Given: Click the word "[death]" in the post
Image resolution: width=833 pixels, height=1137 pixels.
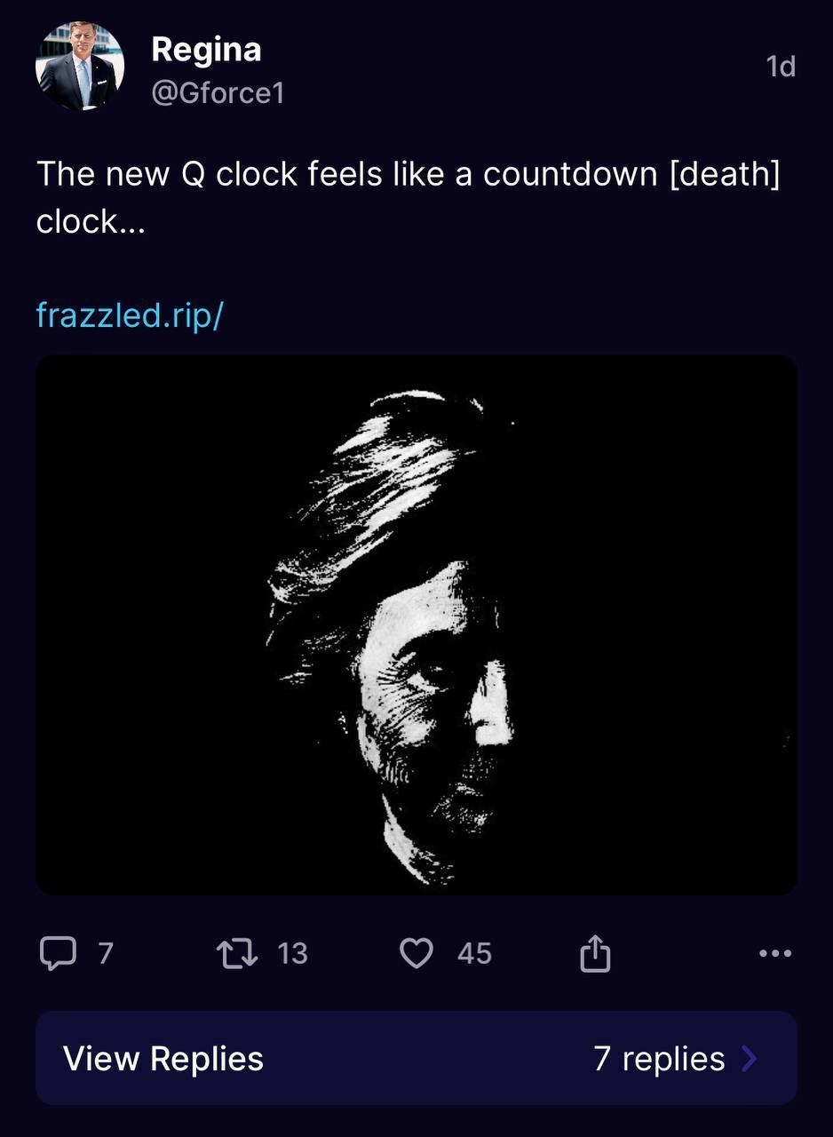Looking at the screenshot, I should 724,174.
